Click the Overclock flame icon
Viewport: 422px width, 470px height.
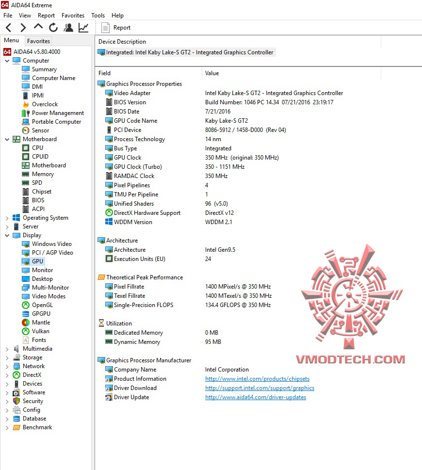click(x=26, y=104)
